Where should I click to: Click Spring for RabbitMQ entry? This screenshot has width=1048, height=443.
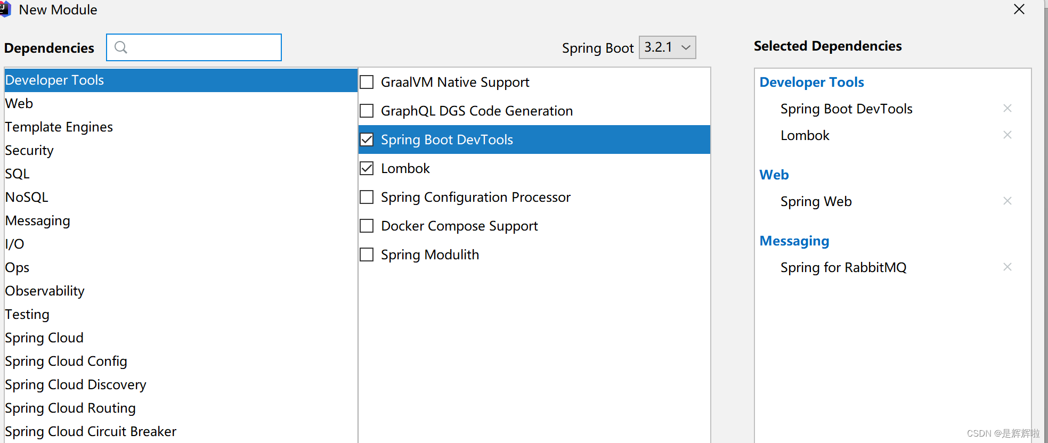point(843,267)
